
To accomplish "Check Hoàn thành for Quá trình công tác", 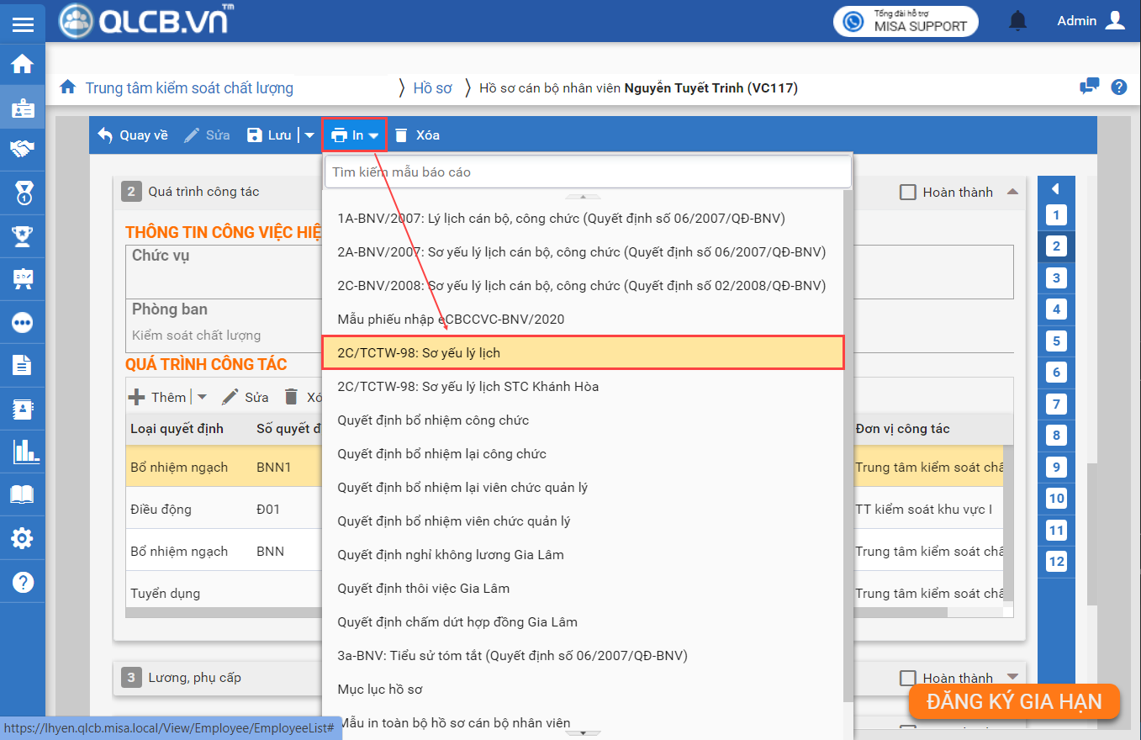I will point(908,193).
